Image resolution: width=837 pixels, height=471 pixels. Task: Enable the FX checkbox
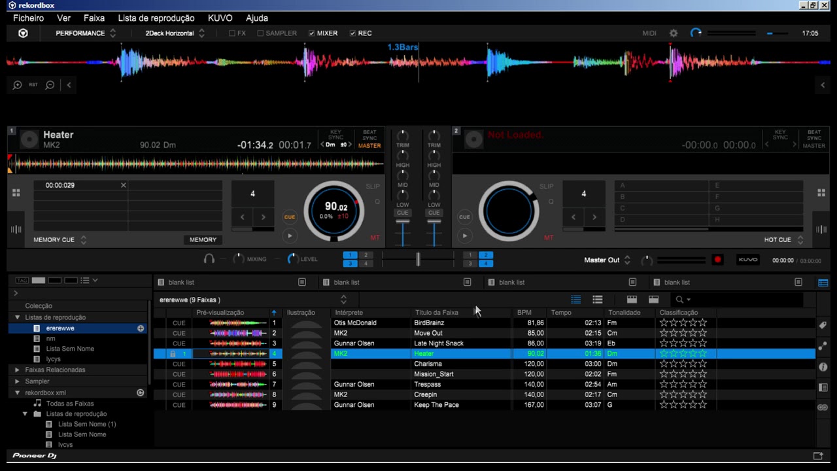232,33
